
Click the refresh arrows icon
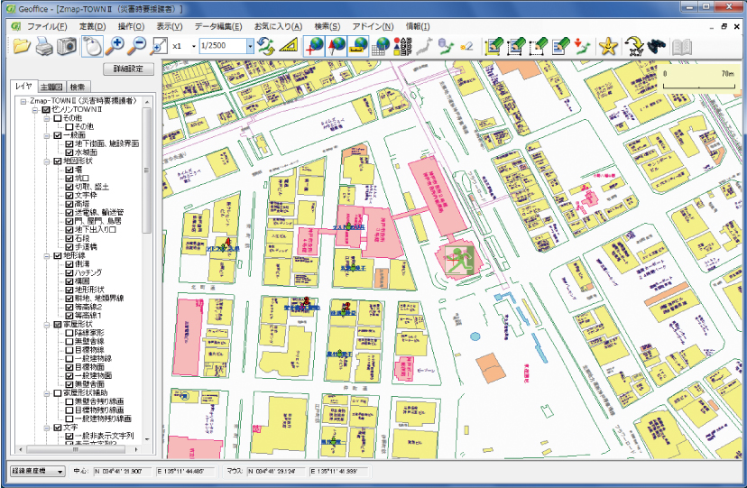click(266, 46)
